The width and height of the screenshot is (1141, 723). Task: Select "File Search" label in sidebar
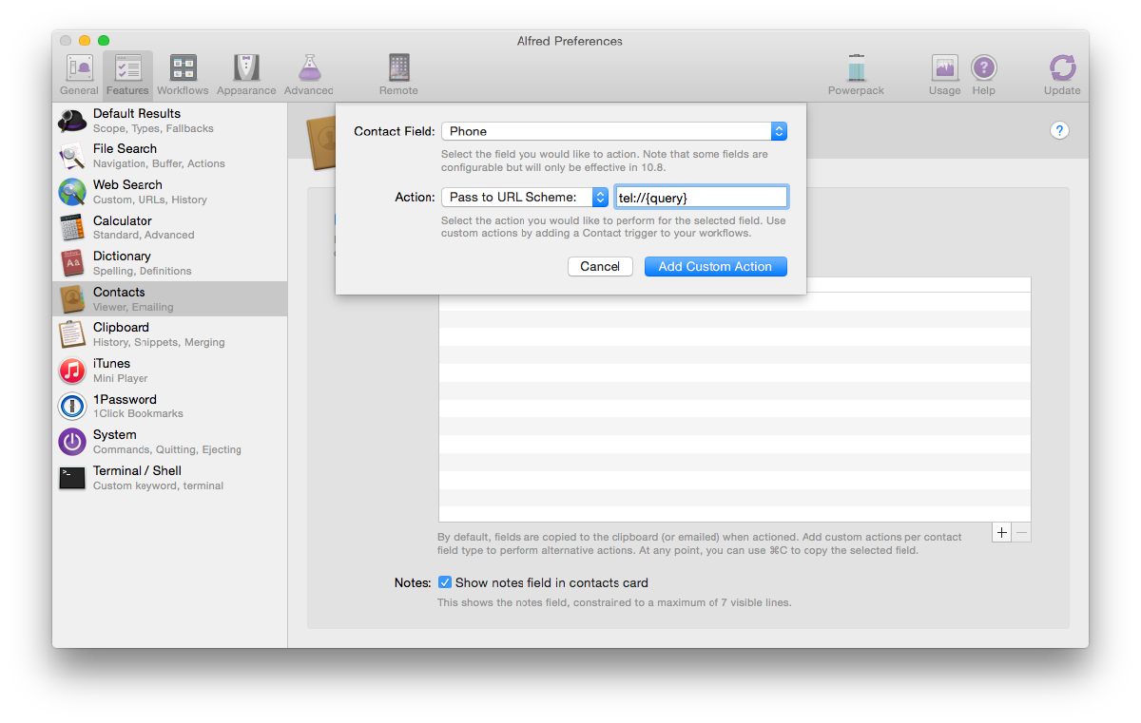[125, 148]
